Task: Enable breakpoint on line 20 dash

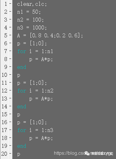Action: tap(10, 153)
